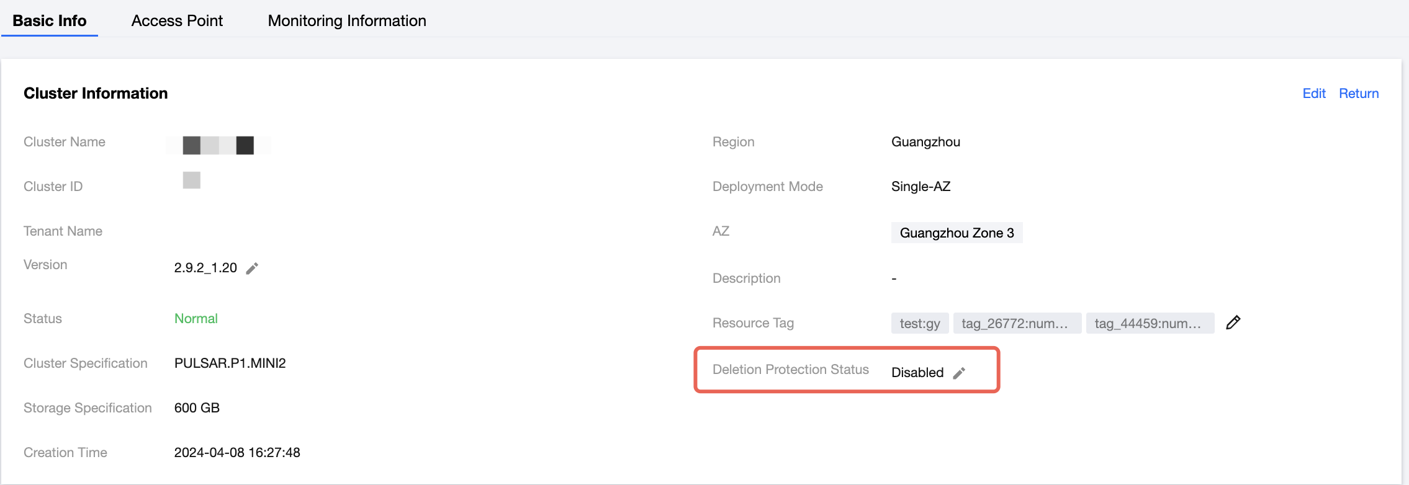Click the PULSAR.P1.MINI2 cluster specification value
The height and width of the screenshot is (485, 1409).
click(x=230, y=363)
